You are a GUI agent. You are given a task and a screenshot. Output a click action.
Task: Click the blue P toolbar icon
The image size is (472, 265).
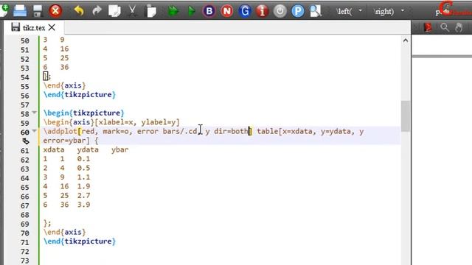tap(298, 12)
